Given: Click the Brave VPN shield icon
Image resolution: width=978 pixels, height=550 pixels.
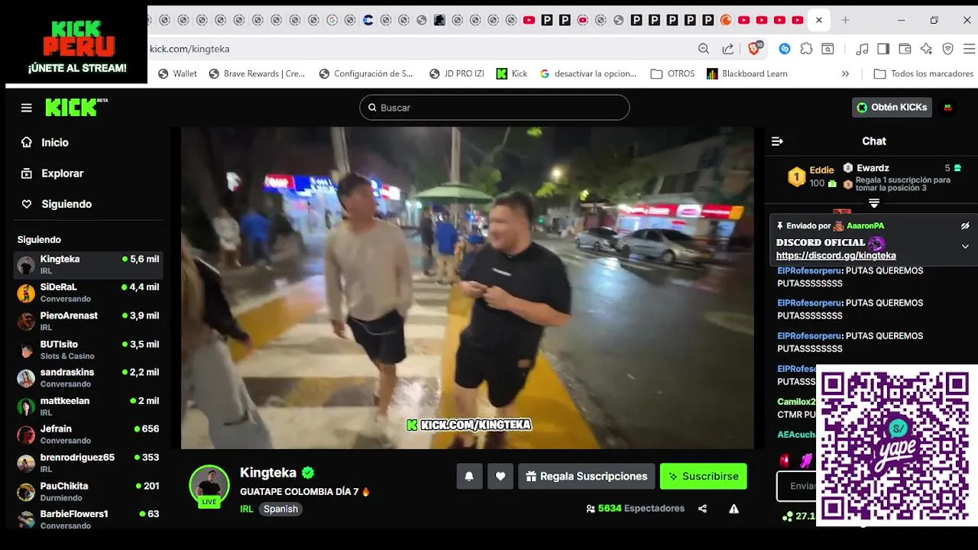Looking at the screenshot, I should click(x=947, y=49).
